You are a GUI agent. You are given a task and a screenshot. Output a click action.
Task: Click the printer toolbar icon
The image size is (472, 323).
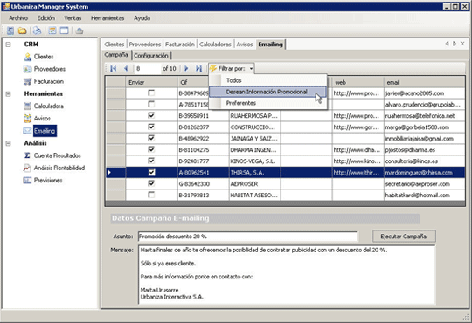click(37, 31)
